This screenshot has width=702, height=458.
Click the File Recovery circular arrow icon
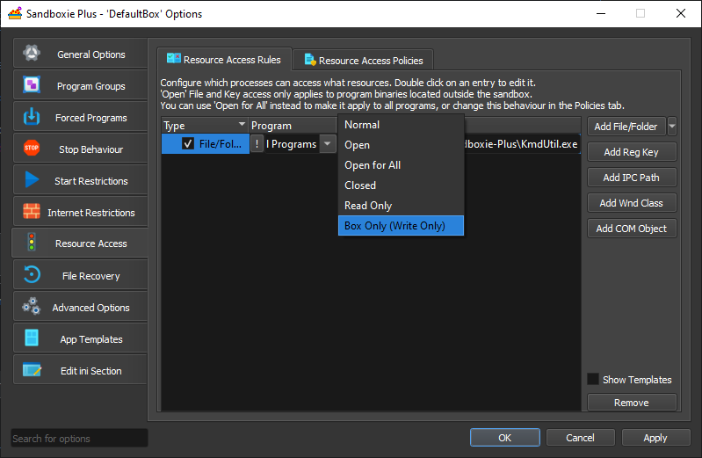click(x=32, y=274)
